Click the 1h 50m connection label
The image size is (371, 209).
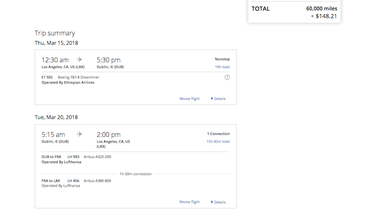(135, 174)
